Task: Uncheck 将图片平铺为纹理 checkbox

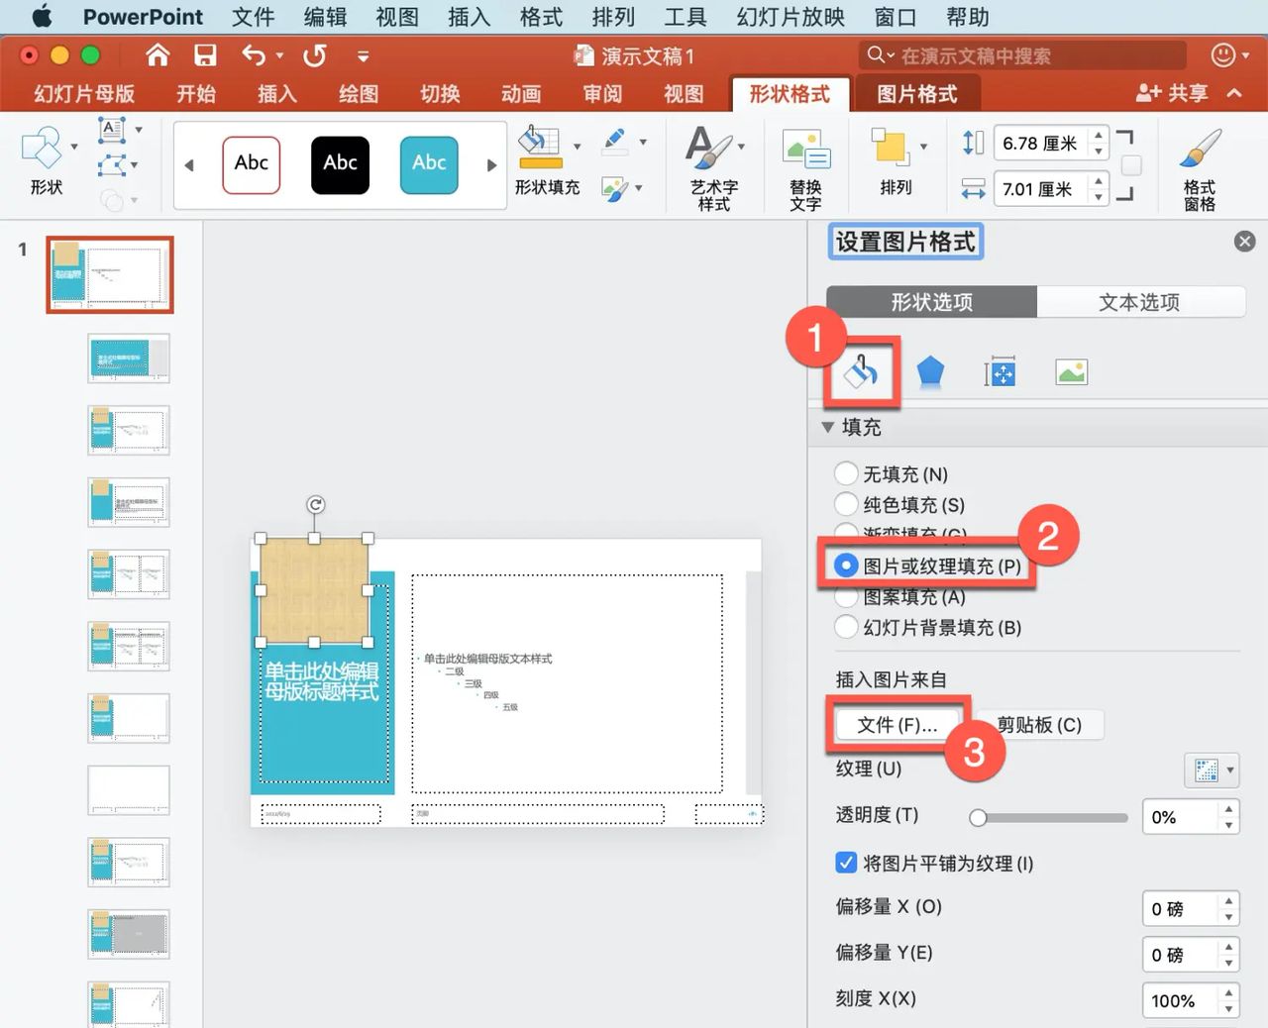Action: [x=845, y=863]
